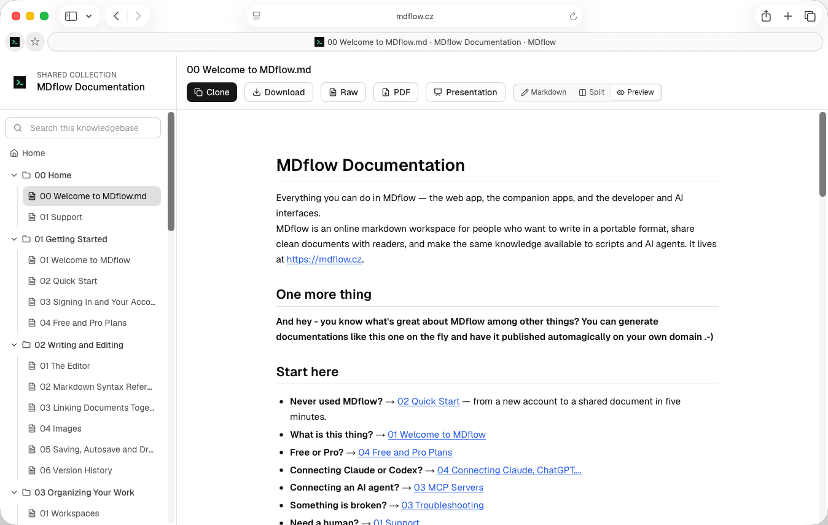The height and width of the screenshot is (525, 828).
Task: Switch to Markdown view mode
Action: coord(544,92)
